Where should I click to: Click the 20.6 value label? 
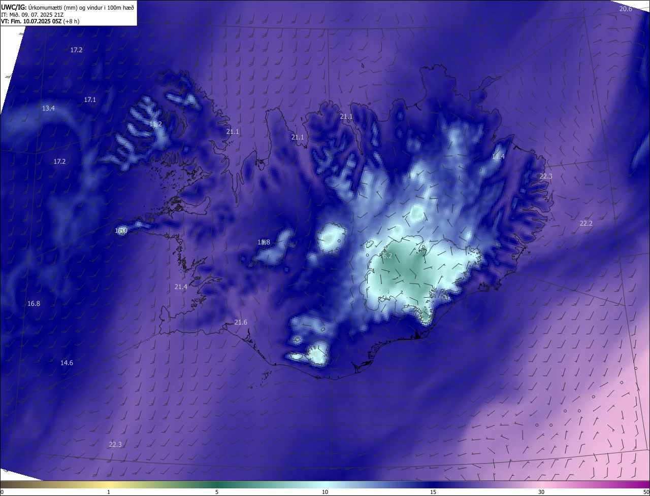tap(626, 9)
